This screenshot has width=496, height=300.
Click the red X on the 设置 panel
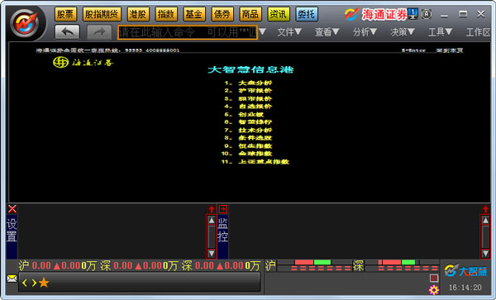12,209
